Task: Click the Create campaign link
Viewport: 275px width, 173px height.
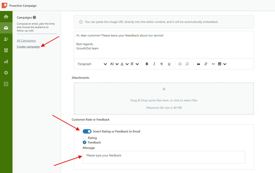Action: pyautogui.click(x=28, y=46)
